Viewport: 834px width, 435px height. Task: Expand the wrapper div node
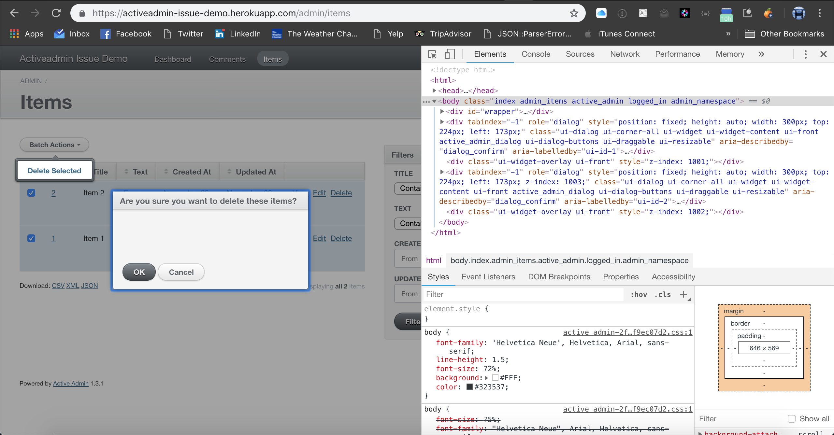[442, 111]
